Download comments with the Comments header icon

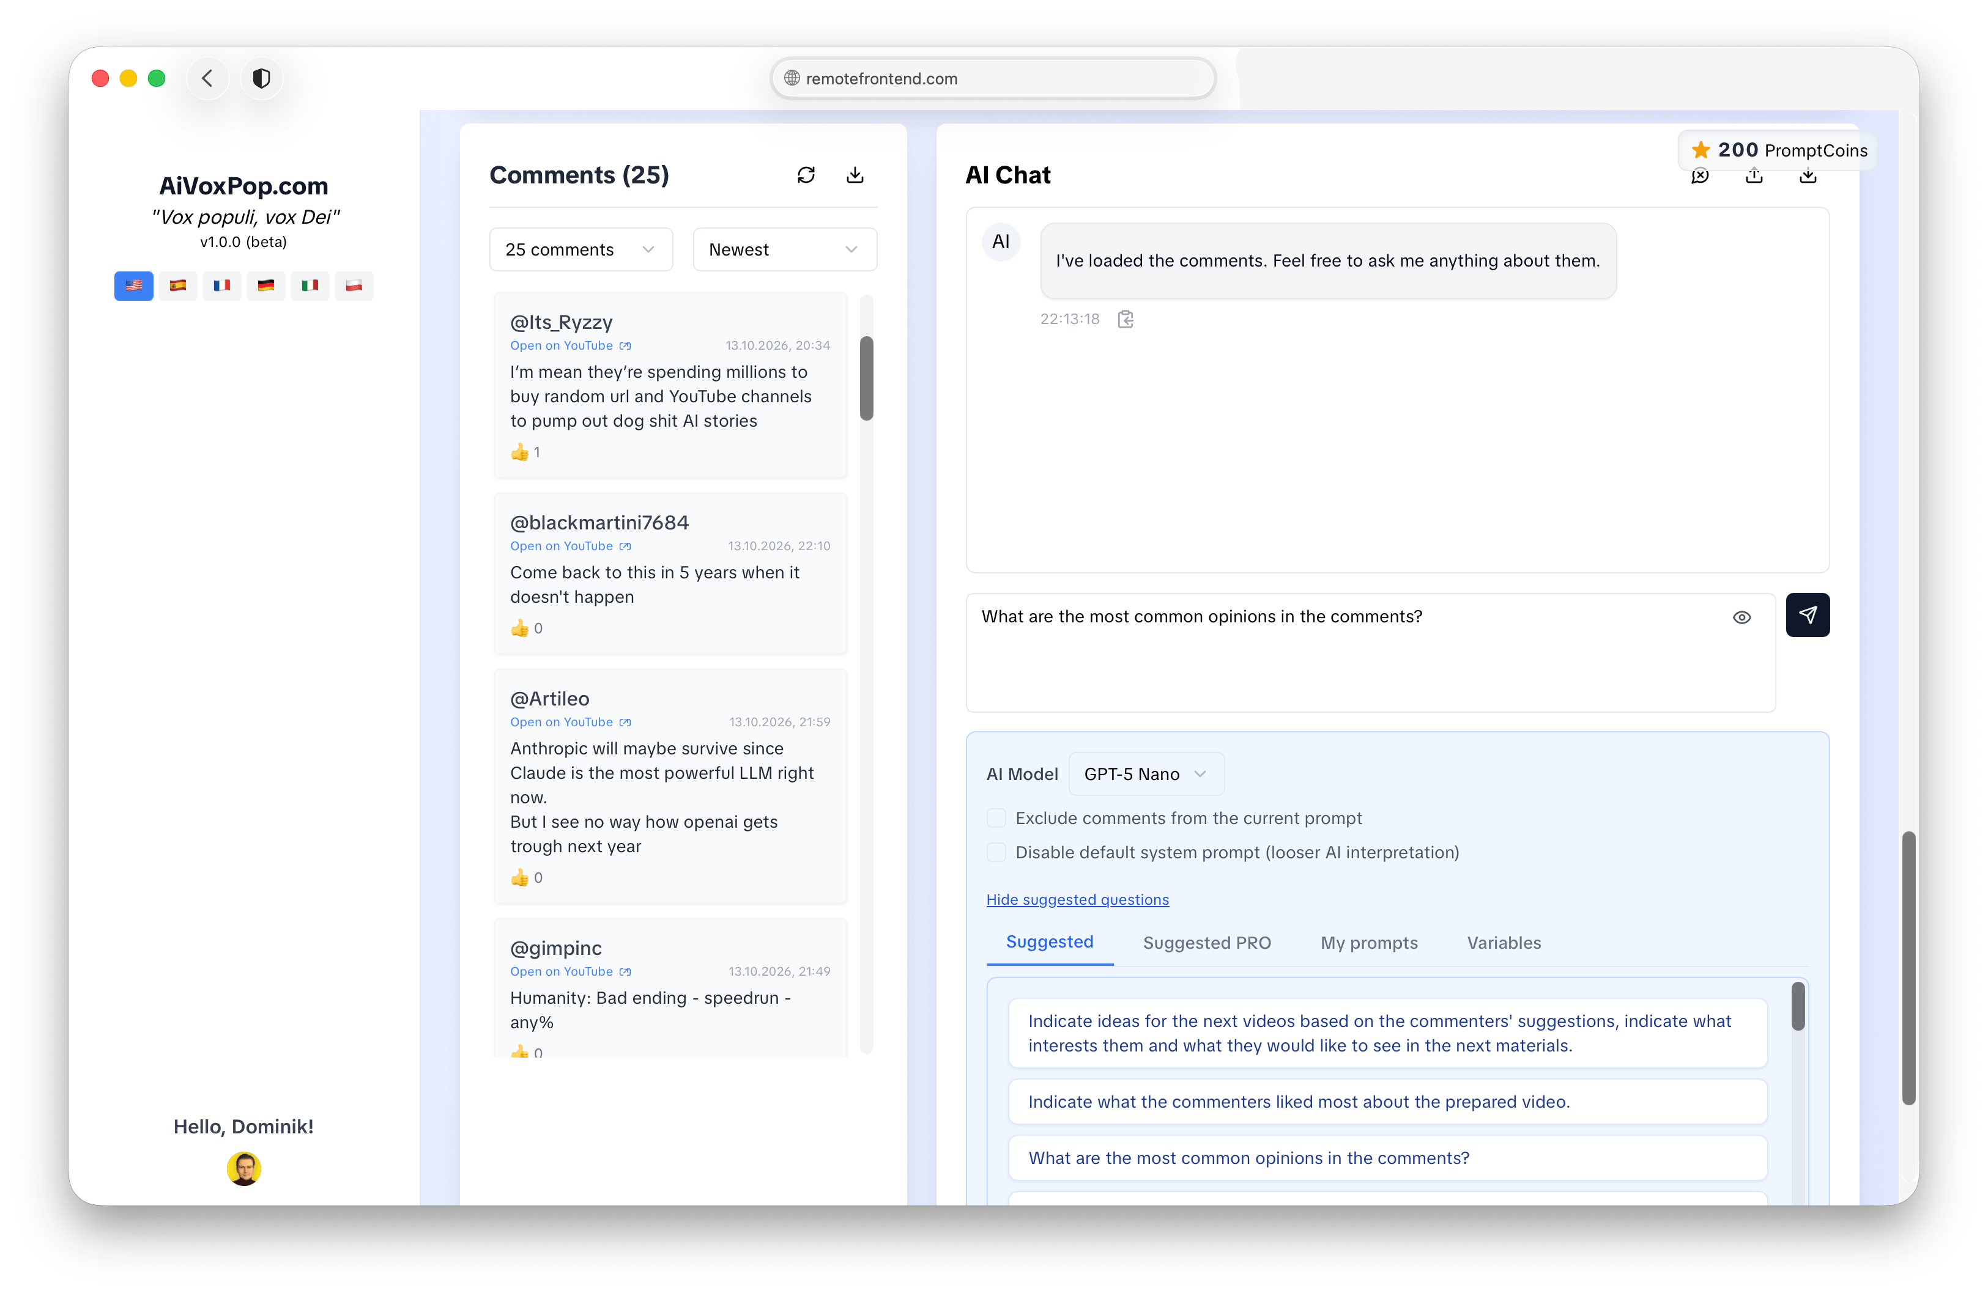[855, 174]
